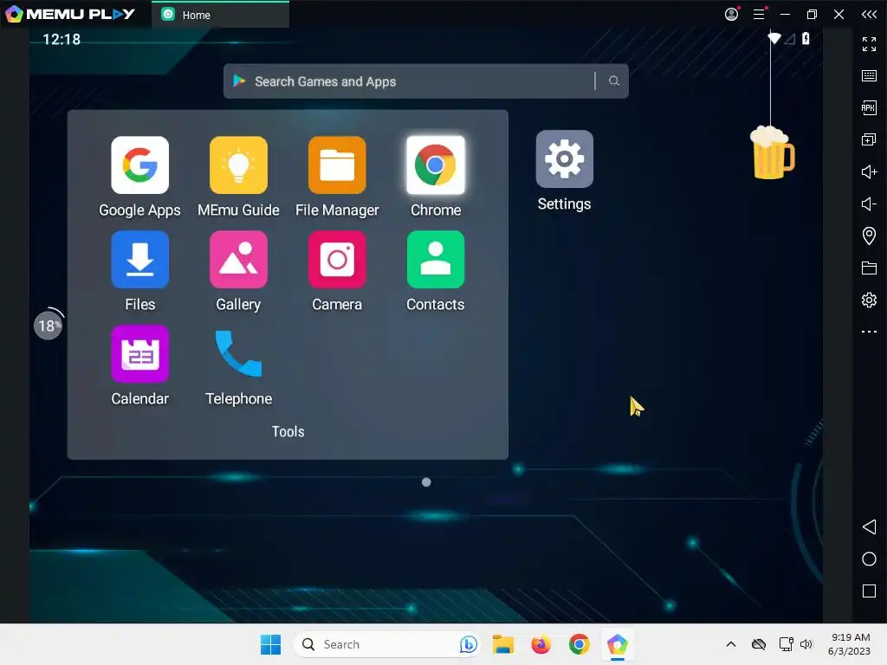Launch Chrome from the Windows taskbar
Image resolution: width=887 pixels, height=665 pixels.
[579, 644]
